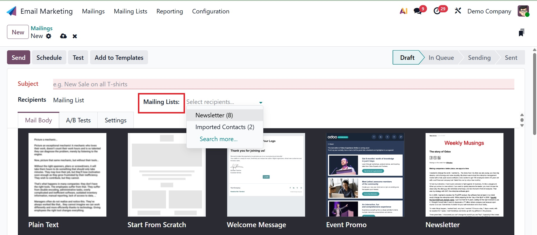
Task: Save record using cloud upload icon
Action: (x=64, y=36)
